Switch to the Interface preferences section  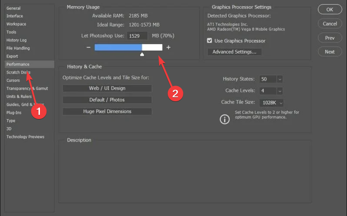tap(15, 16)
